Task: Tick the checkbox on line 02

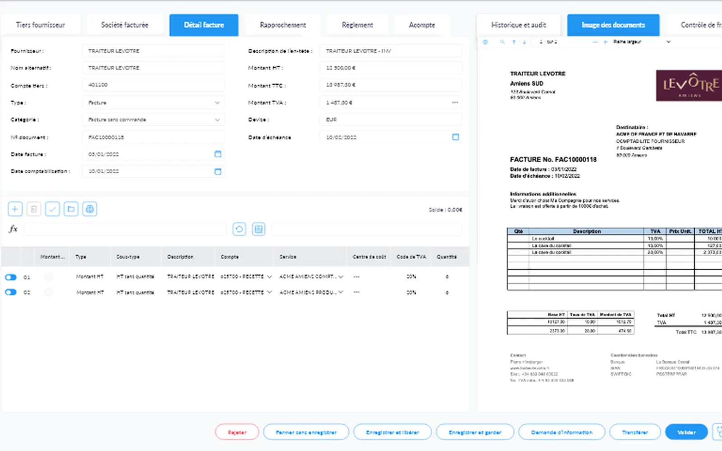Action: point(49,292)
